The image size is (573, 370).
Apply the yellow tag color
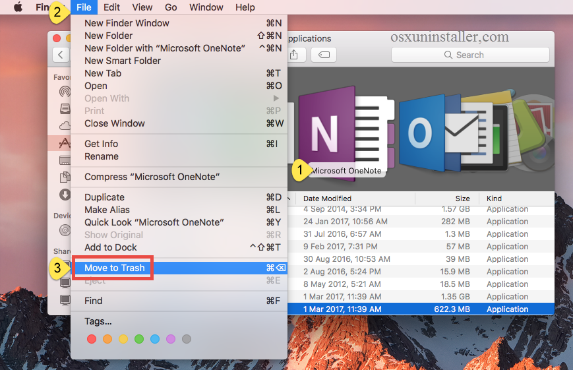pyautogui.click(x=123, y=339)
